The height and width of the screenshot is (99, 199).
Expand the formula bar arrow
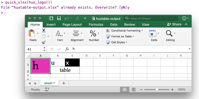(x=190, y=49)
